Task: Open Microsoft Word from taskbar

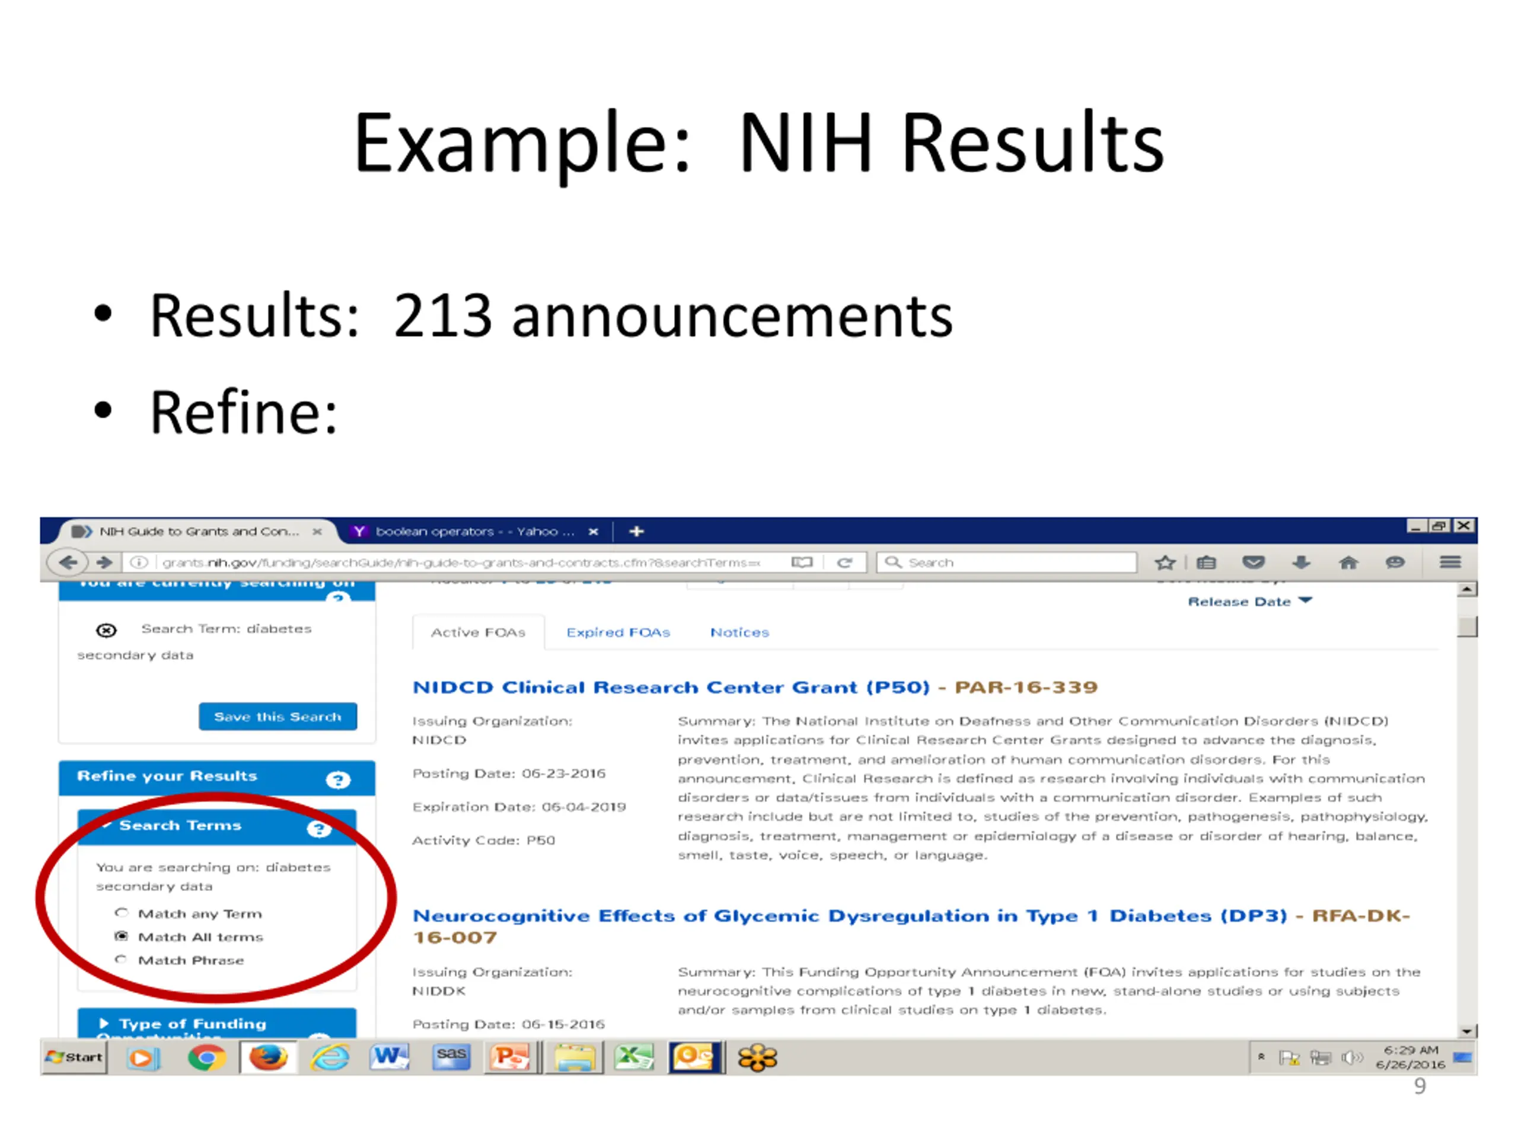Action: pos(389,1057)
